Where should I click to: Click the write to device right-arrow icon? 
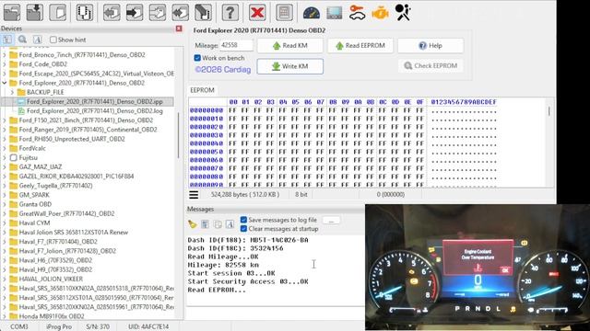(x=135, y=12)
